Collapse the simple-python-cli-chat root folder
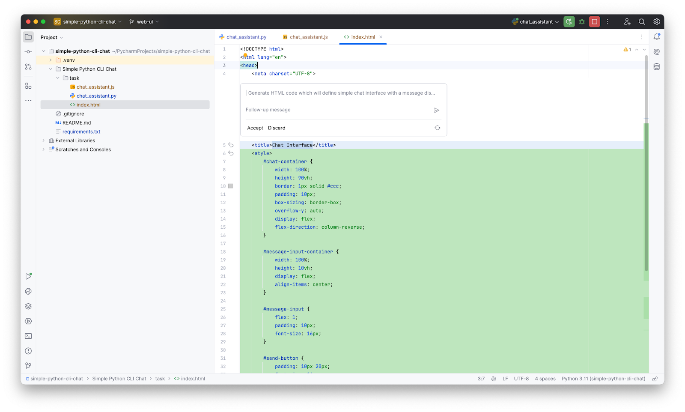685x412 pixels. click(43, 51)
